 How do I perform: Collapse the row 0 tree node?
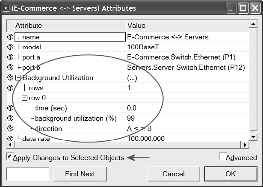click(24, 98)
